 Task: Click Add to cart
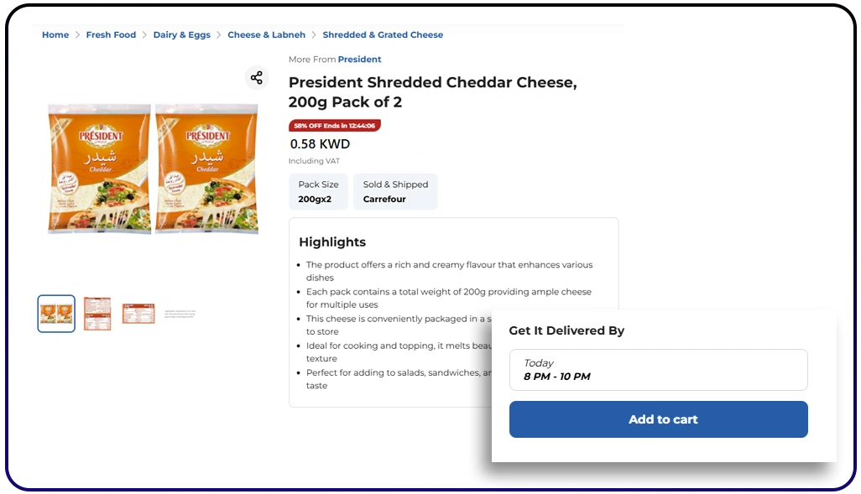(658, 419)
